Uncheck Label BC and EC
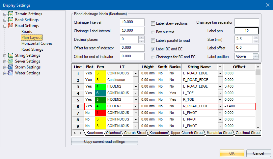Viewport: 273px width, 159px height. tap(153, 49)
